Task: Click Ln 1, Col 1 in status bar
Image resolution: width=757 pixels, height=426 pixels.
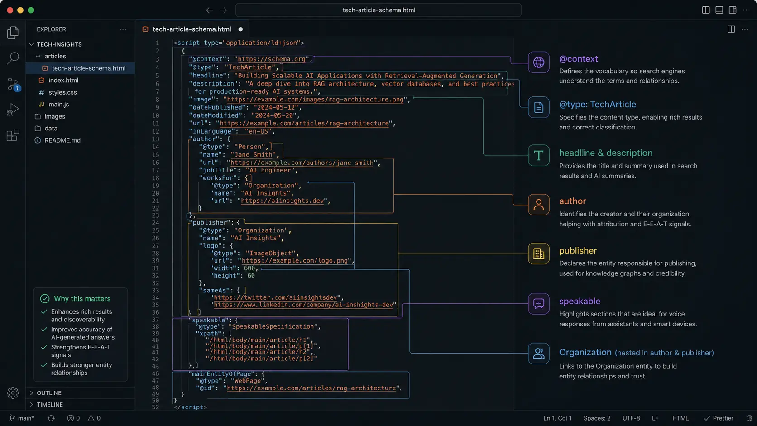Action: click(x=557, y=418)
